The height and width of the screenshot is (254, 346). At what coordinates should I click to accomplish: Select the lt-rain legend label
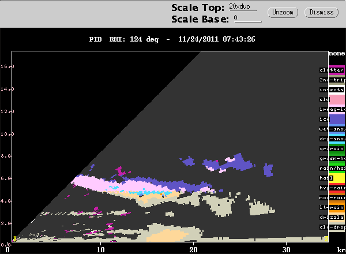coord(332,207)
